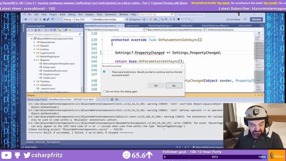Click the Search Solution Explorer field
Image resolution: width=286 pixels, height=161 pixels.
click(54, 34)
